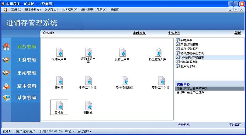Image resolution: width=246 pixels, height=135 pixels.
Task: Open the 销售退货入库 icon
Action: (158, 52)
